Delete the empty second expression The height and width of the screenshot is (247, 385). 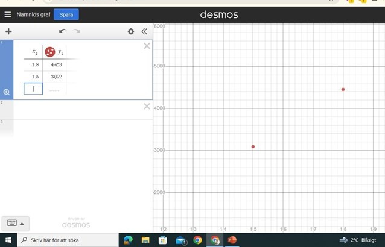(x=147, y=107)
